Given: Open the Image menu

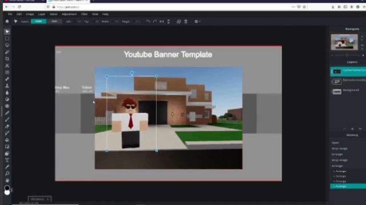Looking at the screenshot, I should (x=30, y=14).
